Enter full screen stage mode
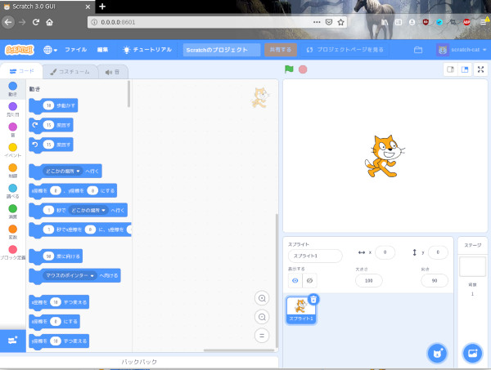 click(x=480, y=69)
